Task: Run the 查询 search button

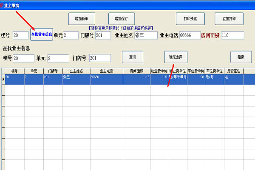Action: click(x=133, y=57)
